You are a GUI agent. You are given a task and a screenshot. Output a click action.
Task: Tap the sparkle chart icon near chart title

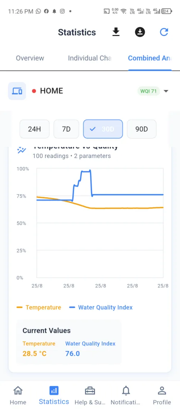point(22,150)
